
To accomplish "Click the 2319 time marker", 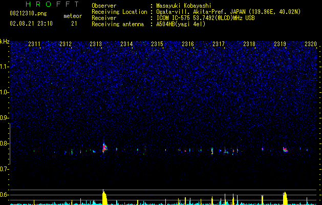I will coord(280,44).
